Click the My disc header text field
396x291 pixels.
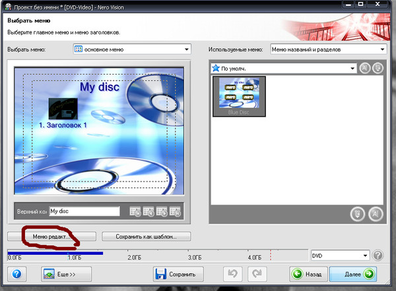[84, 211]
